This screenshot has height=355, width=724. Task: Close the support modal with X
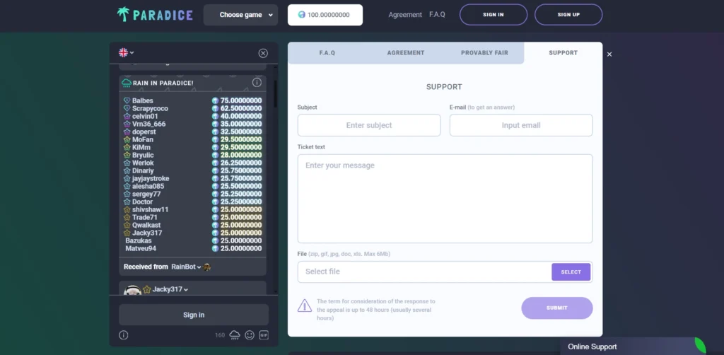(x=609, y=54)
